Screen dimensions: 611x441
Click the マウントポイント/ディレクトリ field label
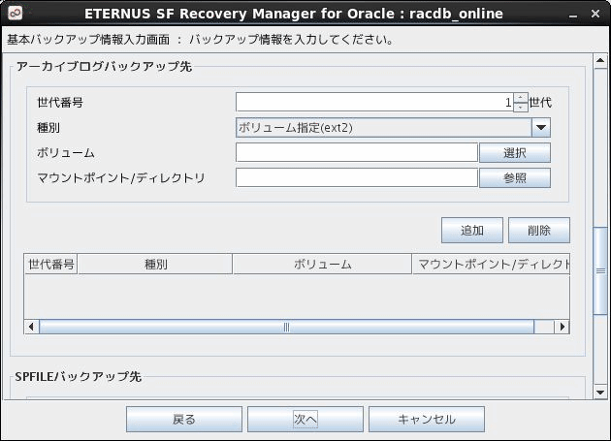121,178
